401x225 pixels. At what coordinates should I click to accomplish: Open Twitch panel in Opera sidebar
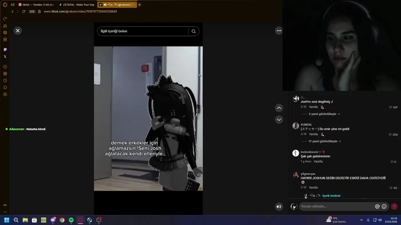[5, 50]
